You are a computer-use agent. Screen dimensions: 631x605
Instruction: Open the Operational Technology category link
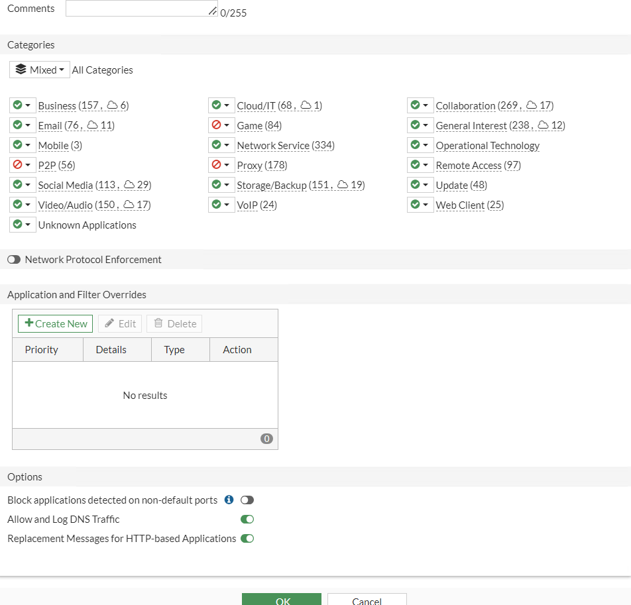[x=487, y=145]
